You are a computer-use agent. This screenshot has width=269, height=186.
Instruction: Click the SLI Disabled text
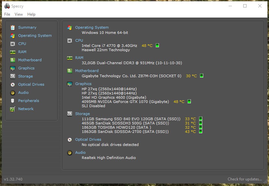pos(93,106)
